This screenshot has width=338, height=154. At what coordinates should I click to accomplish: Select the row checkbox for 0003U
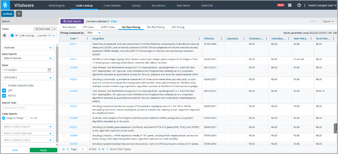(63, 106)
